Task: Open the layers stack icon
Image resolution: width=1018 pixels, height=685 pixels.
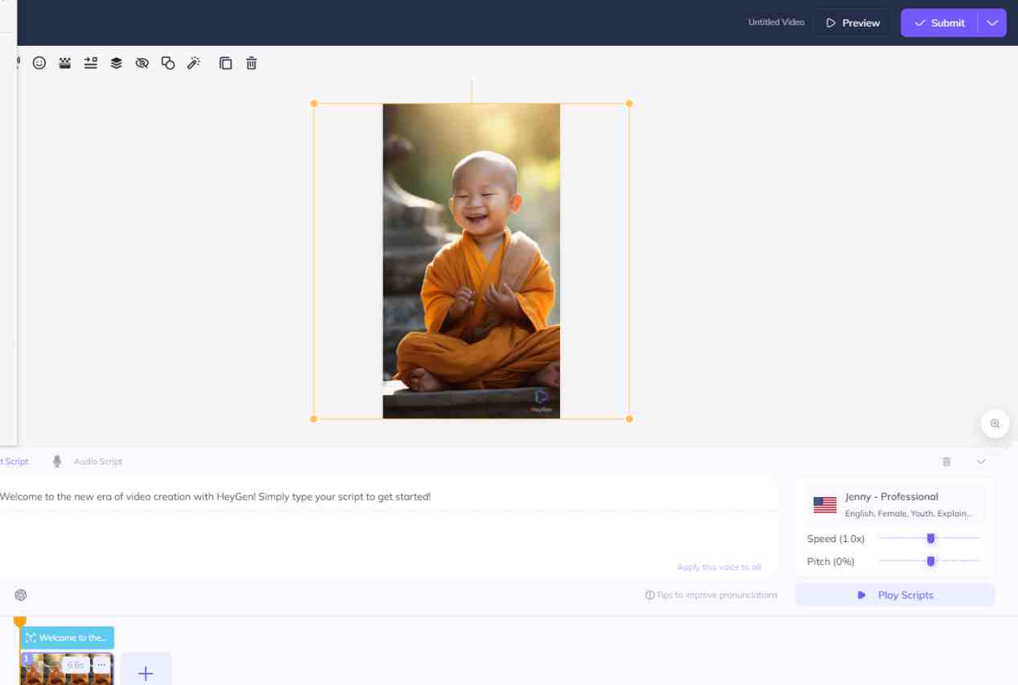Action: click(x=117, y=63)
